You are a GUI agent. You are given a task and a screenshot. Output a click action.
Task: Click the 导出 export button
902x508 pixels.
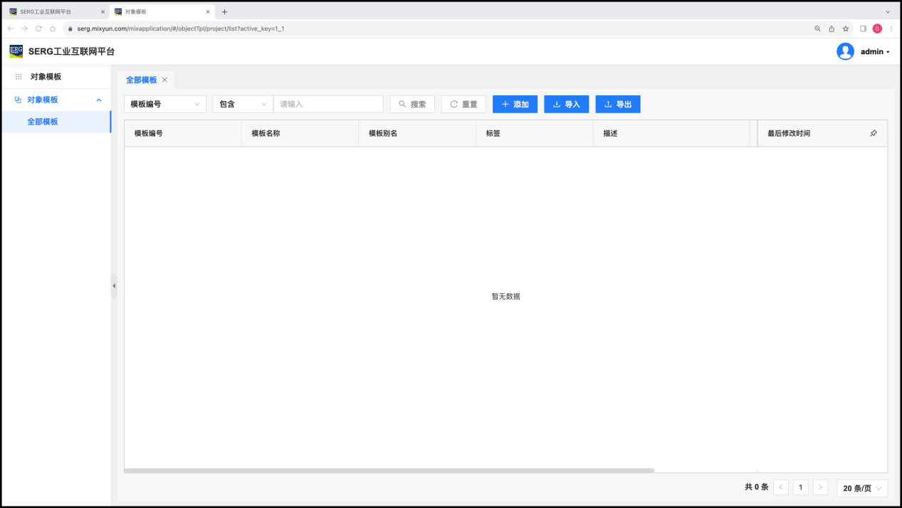tap(618, 104)
